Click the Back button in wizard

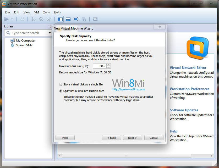point(111,138)
